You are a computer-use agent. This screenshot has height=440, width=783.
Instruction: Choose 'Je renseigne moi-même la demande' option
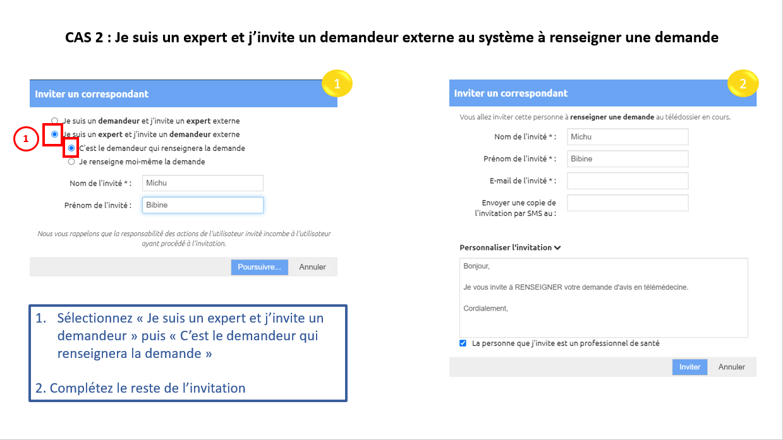(71, 162)
